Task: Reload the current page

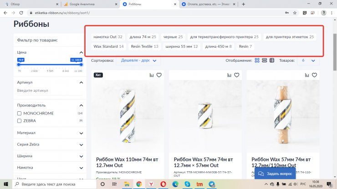Action: click(21, 13)
